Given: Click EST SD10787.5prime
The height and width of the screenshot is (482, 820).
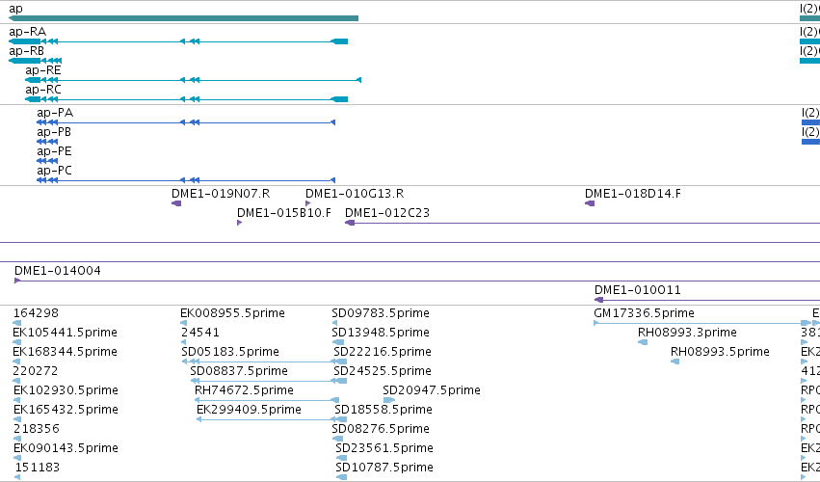Looking at the screenshot, I should pos(341,477).
